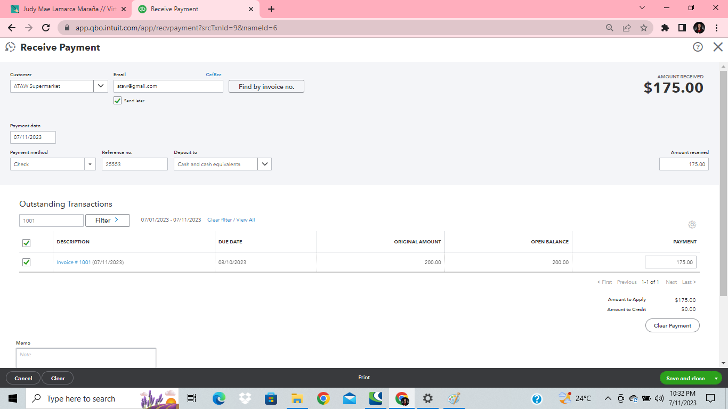Bookmark this page with the star icon
The image size is (728, 409).
(644, 28)
